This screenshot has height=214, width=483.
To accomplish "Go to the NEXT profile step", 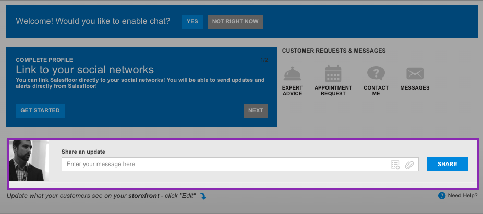I will coord(256,110).
